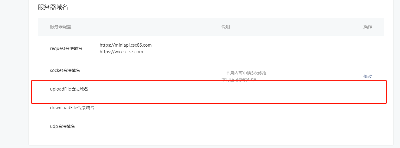Click the udp合法域名 row label

(x=62, y=126)
